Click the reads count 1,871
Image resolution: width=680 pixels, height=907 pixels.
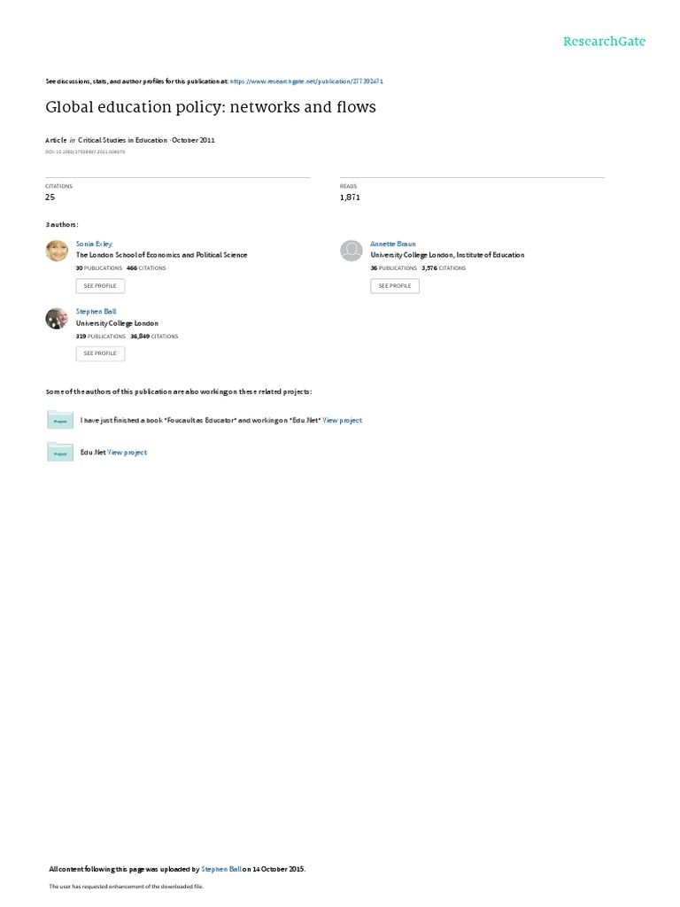pos(350,198)
